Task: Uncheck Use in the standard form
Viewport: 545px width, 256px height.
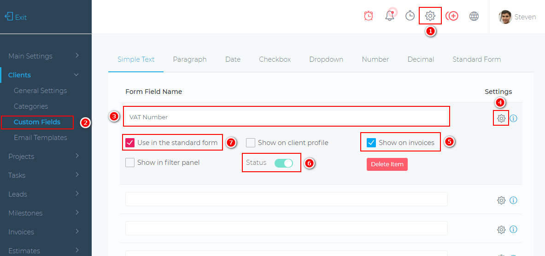Action: pyautogui.click(x=130, y=143)
